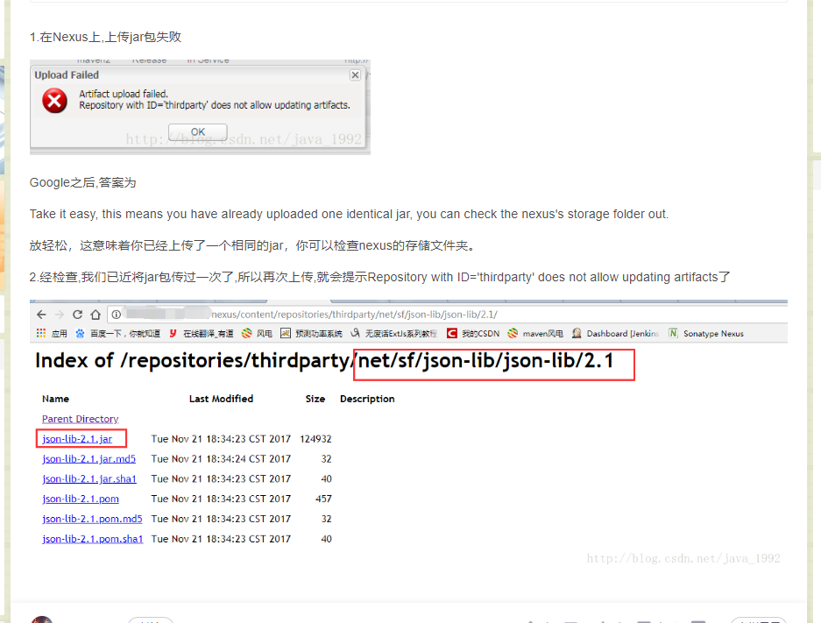Image resolution: width=821 pixels, height=623 pixels.
Task: Open json-lib-2.1.jar.sha1 link
Action: point(89,478)
